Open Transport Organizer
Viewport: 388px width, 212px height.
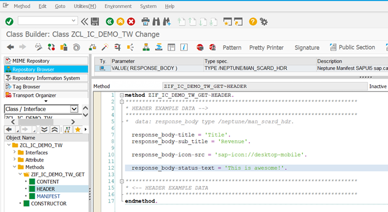pos(46,95)
